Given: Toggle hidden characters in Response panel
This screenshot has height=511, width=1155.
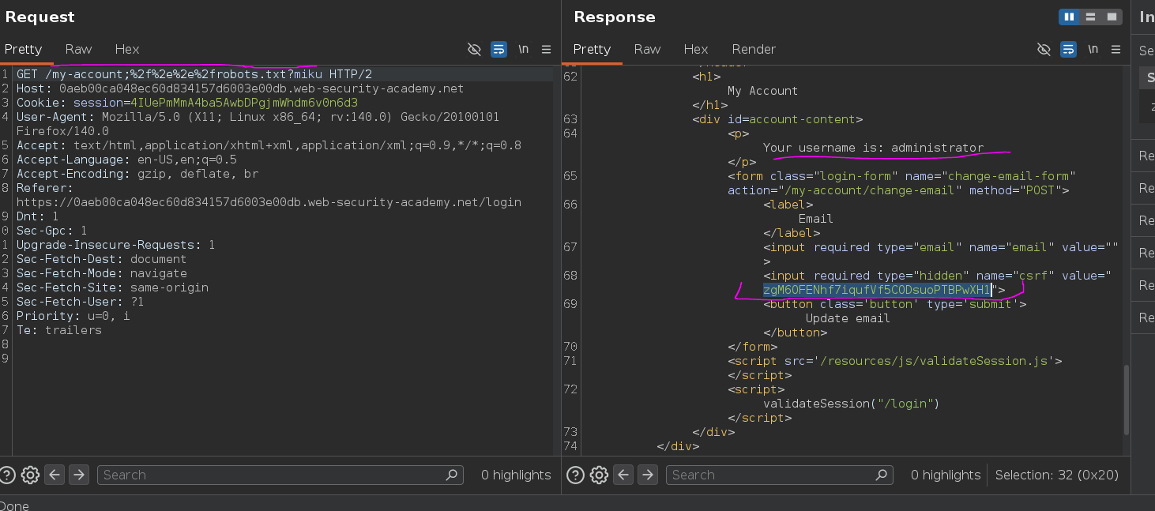Looking at the screenshot, I should click(x=1044, y=49).
